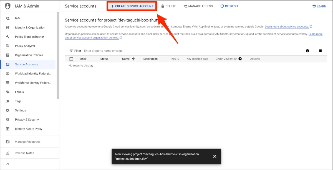Click the Workforce Identity Federation list icon
The image size is (333, 170).
8,83
